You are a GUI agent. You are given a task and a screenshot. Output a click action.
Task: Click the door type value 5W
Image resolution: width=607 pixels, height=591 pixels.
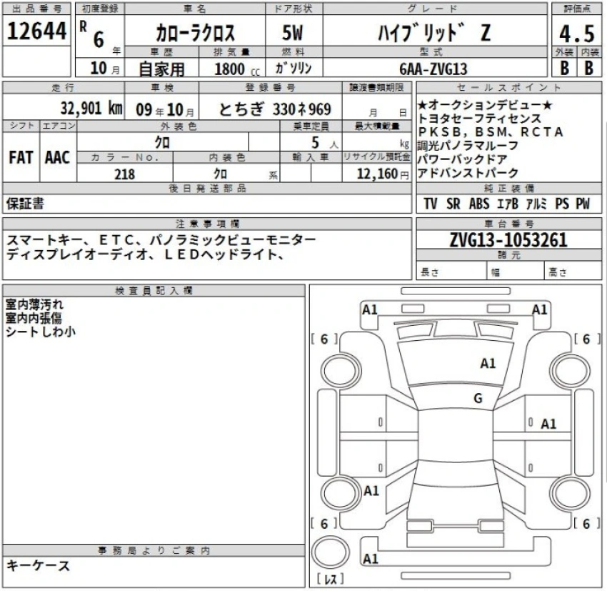[293, 33]
